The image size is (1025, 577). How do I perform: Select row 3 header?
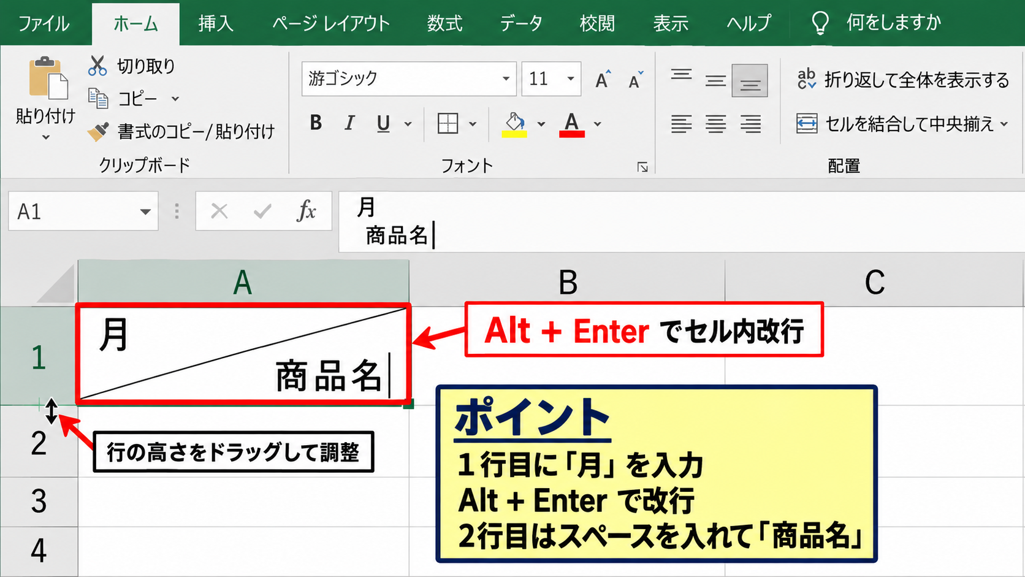pyautogui.click(x=39, y=502)
